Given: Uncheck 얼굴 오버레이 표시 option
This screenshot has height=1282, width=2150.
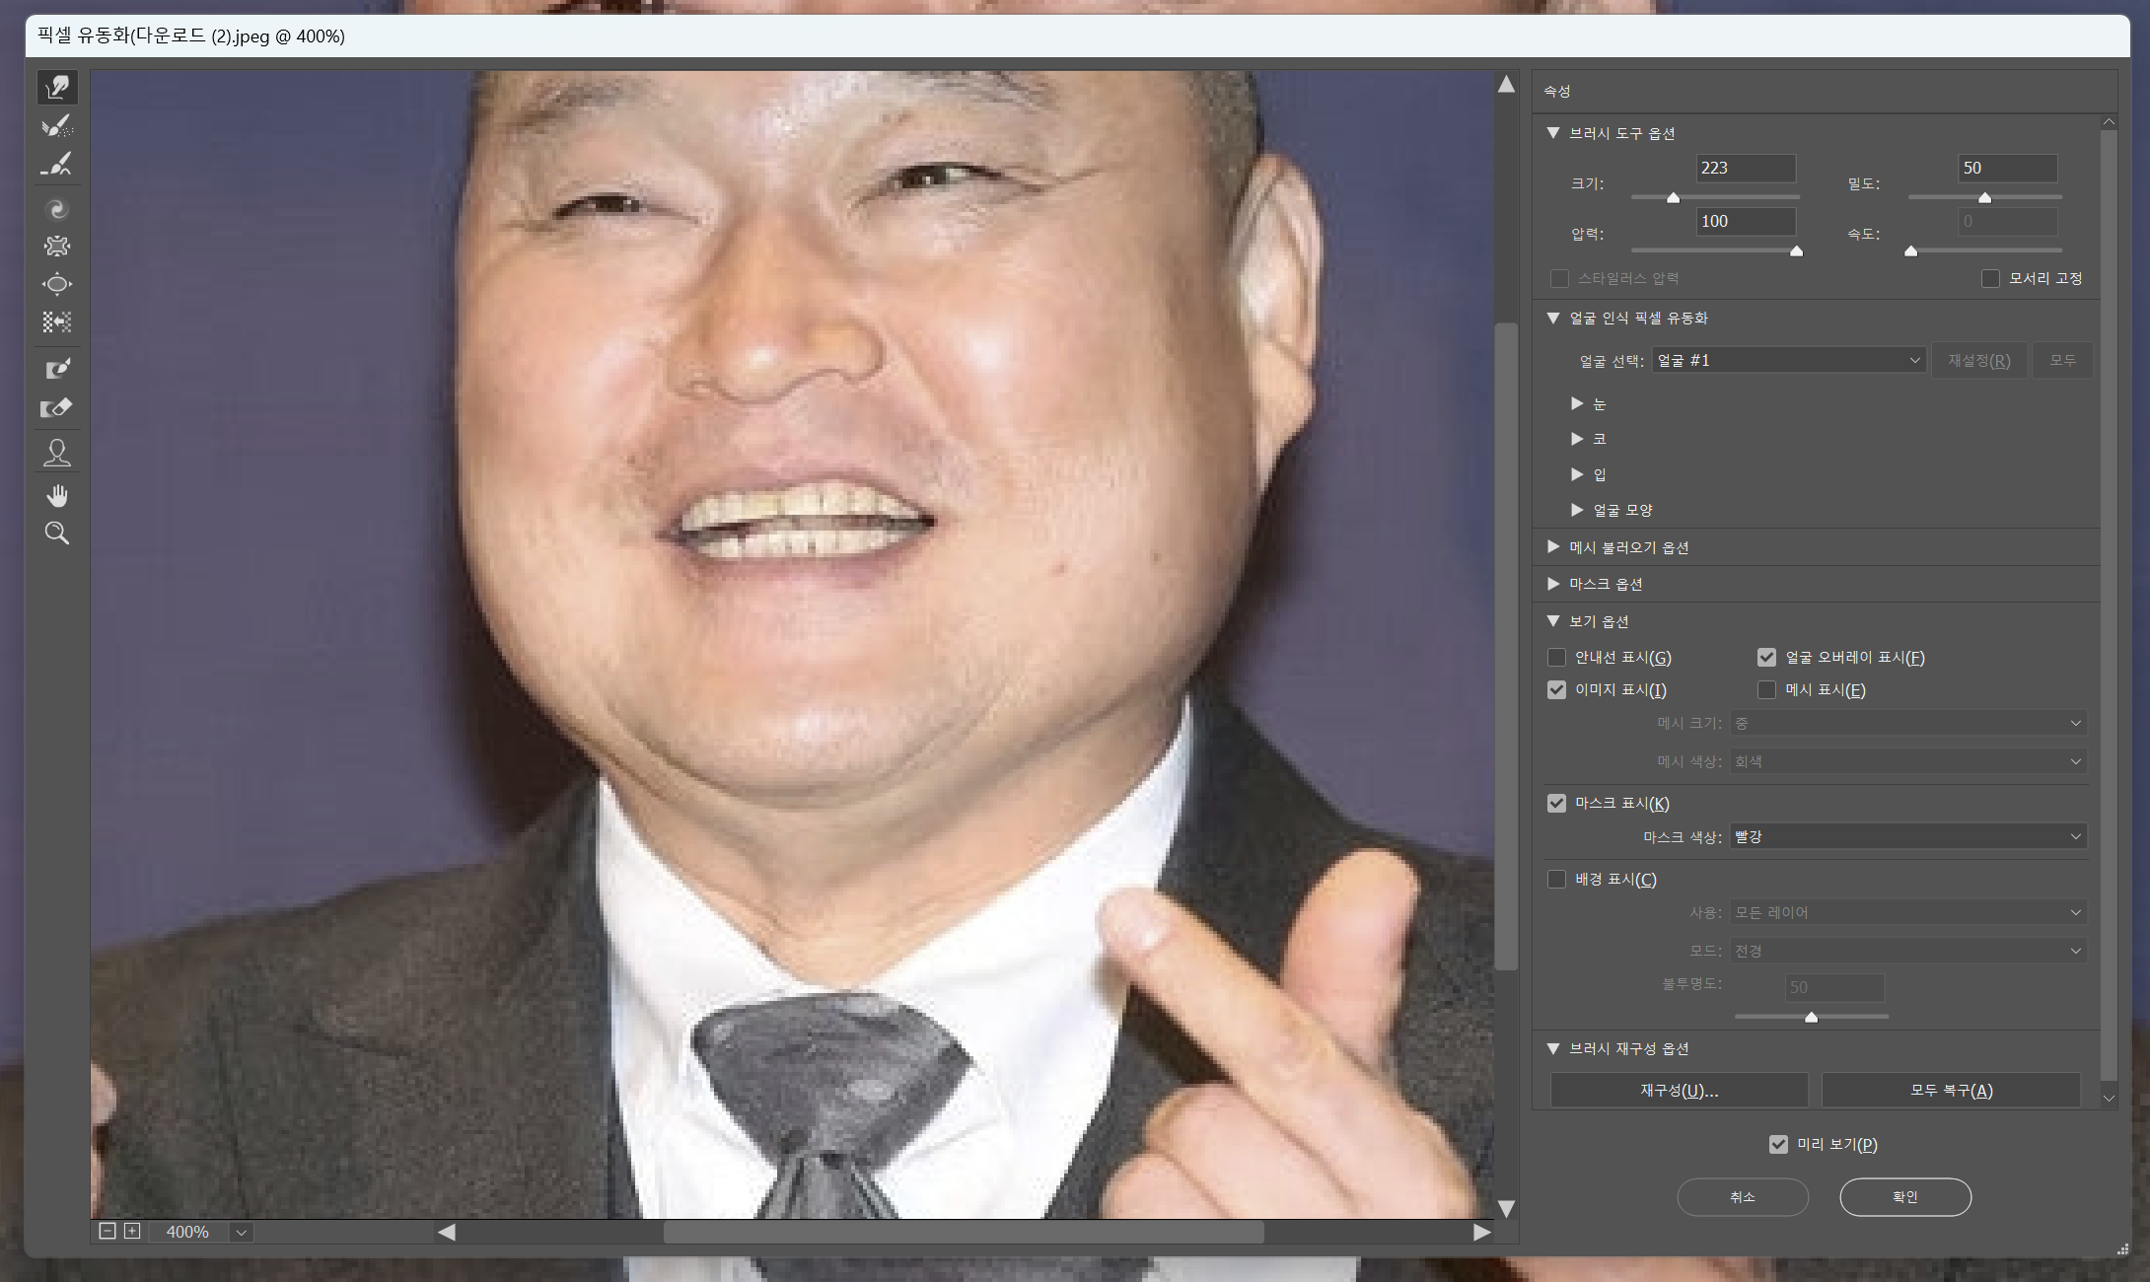Looking at the screenshot, I should pos(1766,658).
